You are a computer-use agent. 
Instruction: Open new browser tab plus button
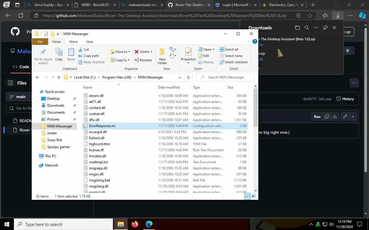pos(313,5)
